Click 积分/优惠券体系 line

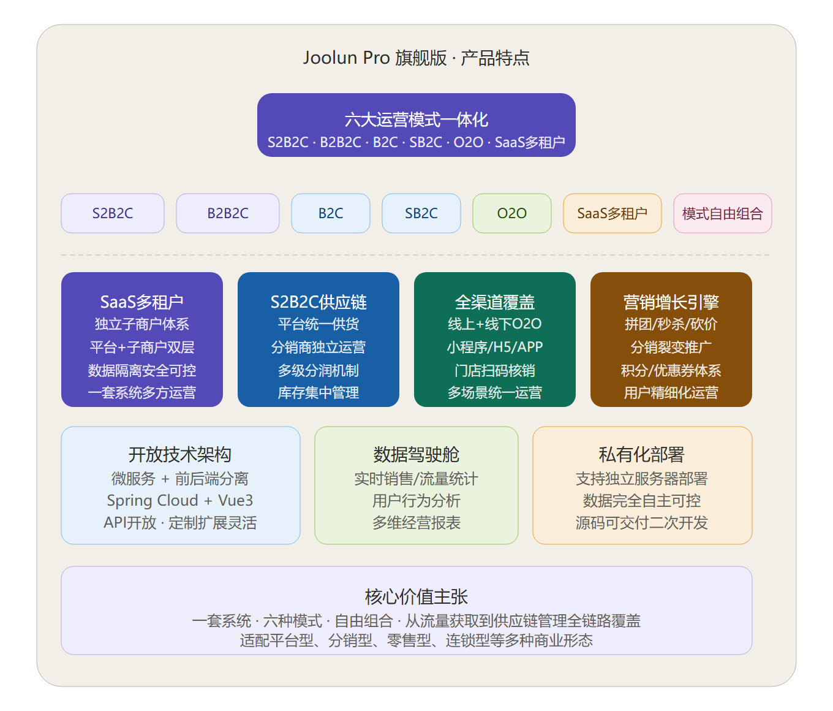[671, 371]
